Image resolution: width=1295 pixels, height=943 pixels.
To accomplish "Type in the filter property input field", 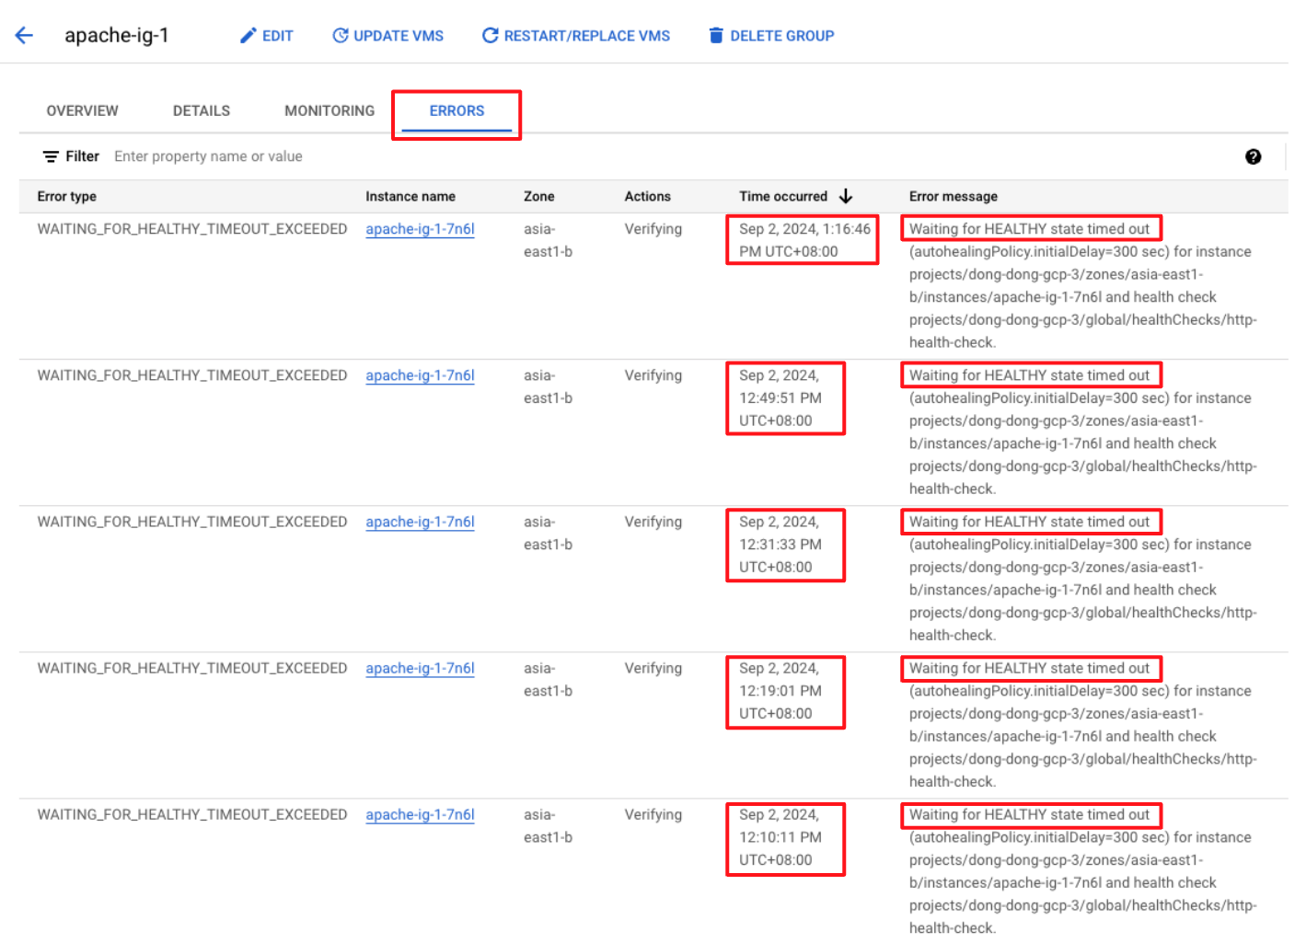I will click(368, 156).
